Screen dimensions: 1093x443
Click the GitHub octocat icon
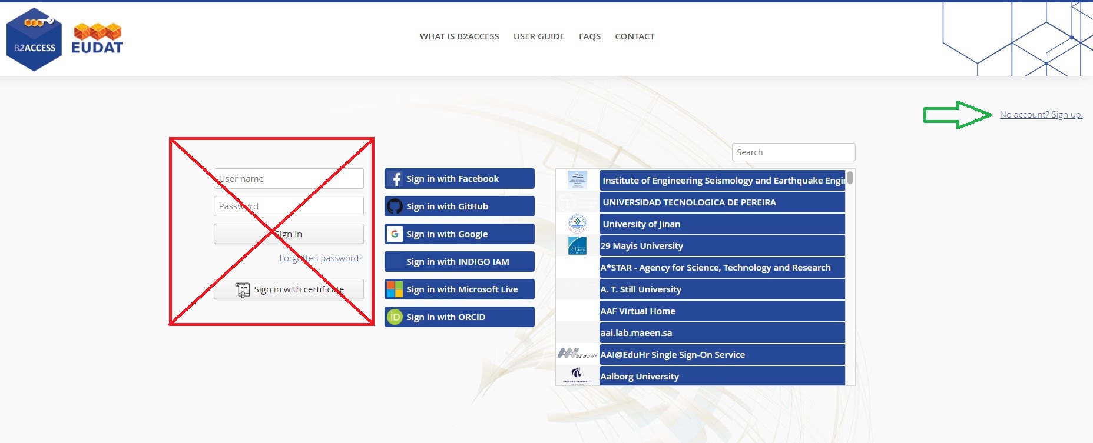[395, 206]
